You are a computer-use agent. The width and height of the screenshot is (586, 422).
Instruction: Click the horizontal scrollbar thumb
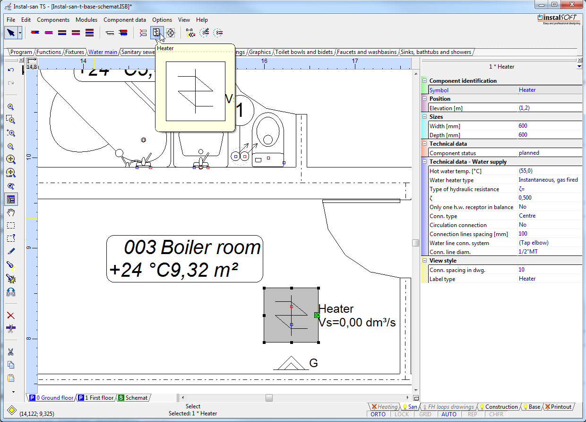coord(269,398)
